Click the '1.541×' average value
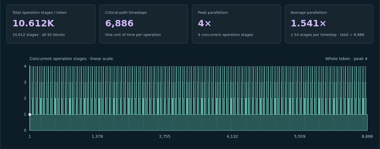Screen dimensions: 380x149 click(308, 23)
